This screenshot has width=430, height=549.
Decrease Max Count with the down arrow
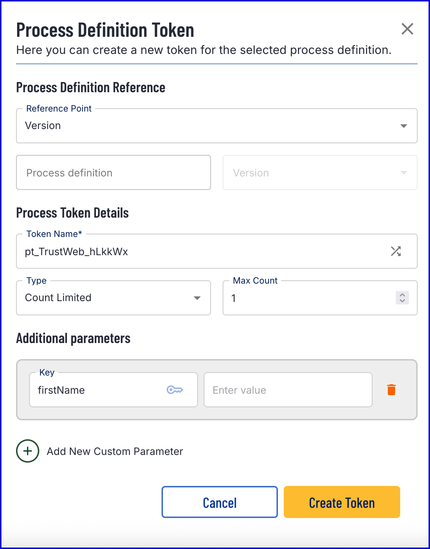[x=402, y=300]
